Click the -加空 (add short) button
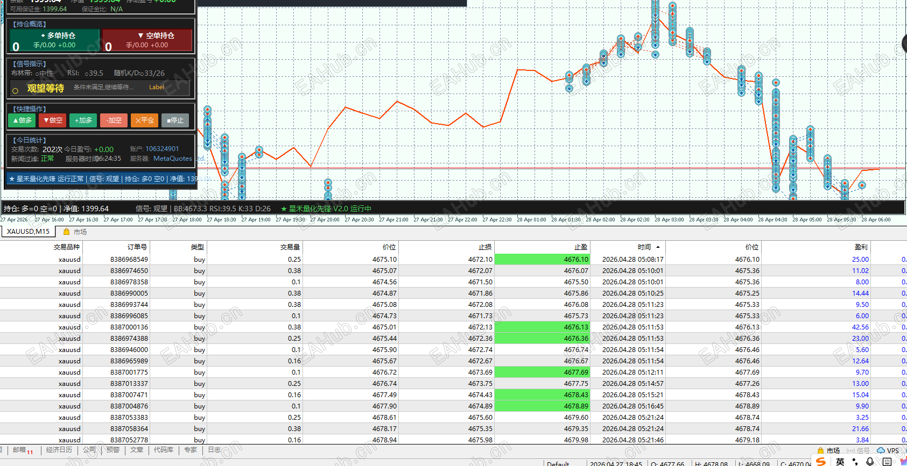Screen dimensions: 907x466 (114, 120)
